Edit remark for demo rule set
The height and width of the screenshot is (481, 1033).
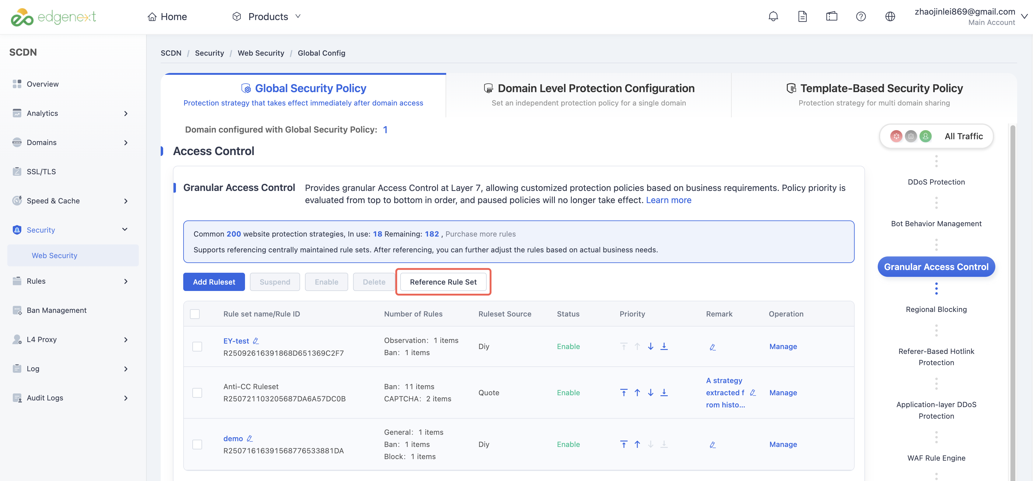point(713,445)
